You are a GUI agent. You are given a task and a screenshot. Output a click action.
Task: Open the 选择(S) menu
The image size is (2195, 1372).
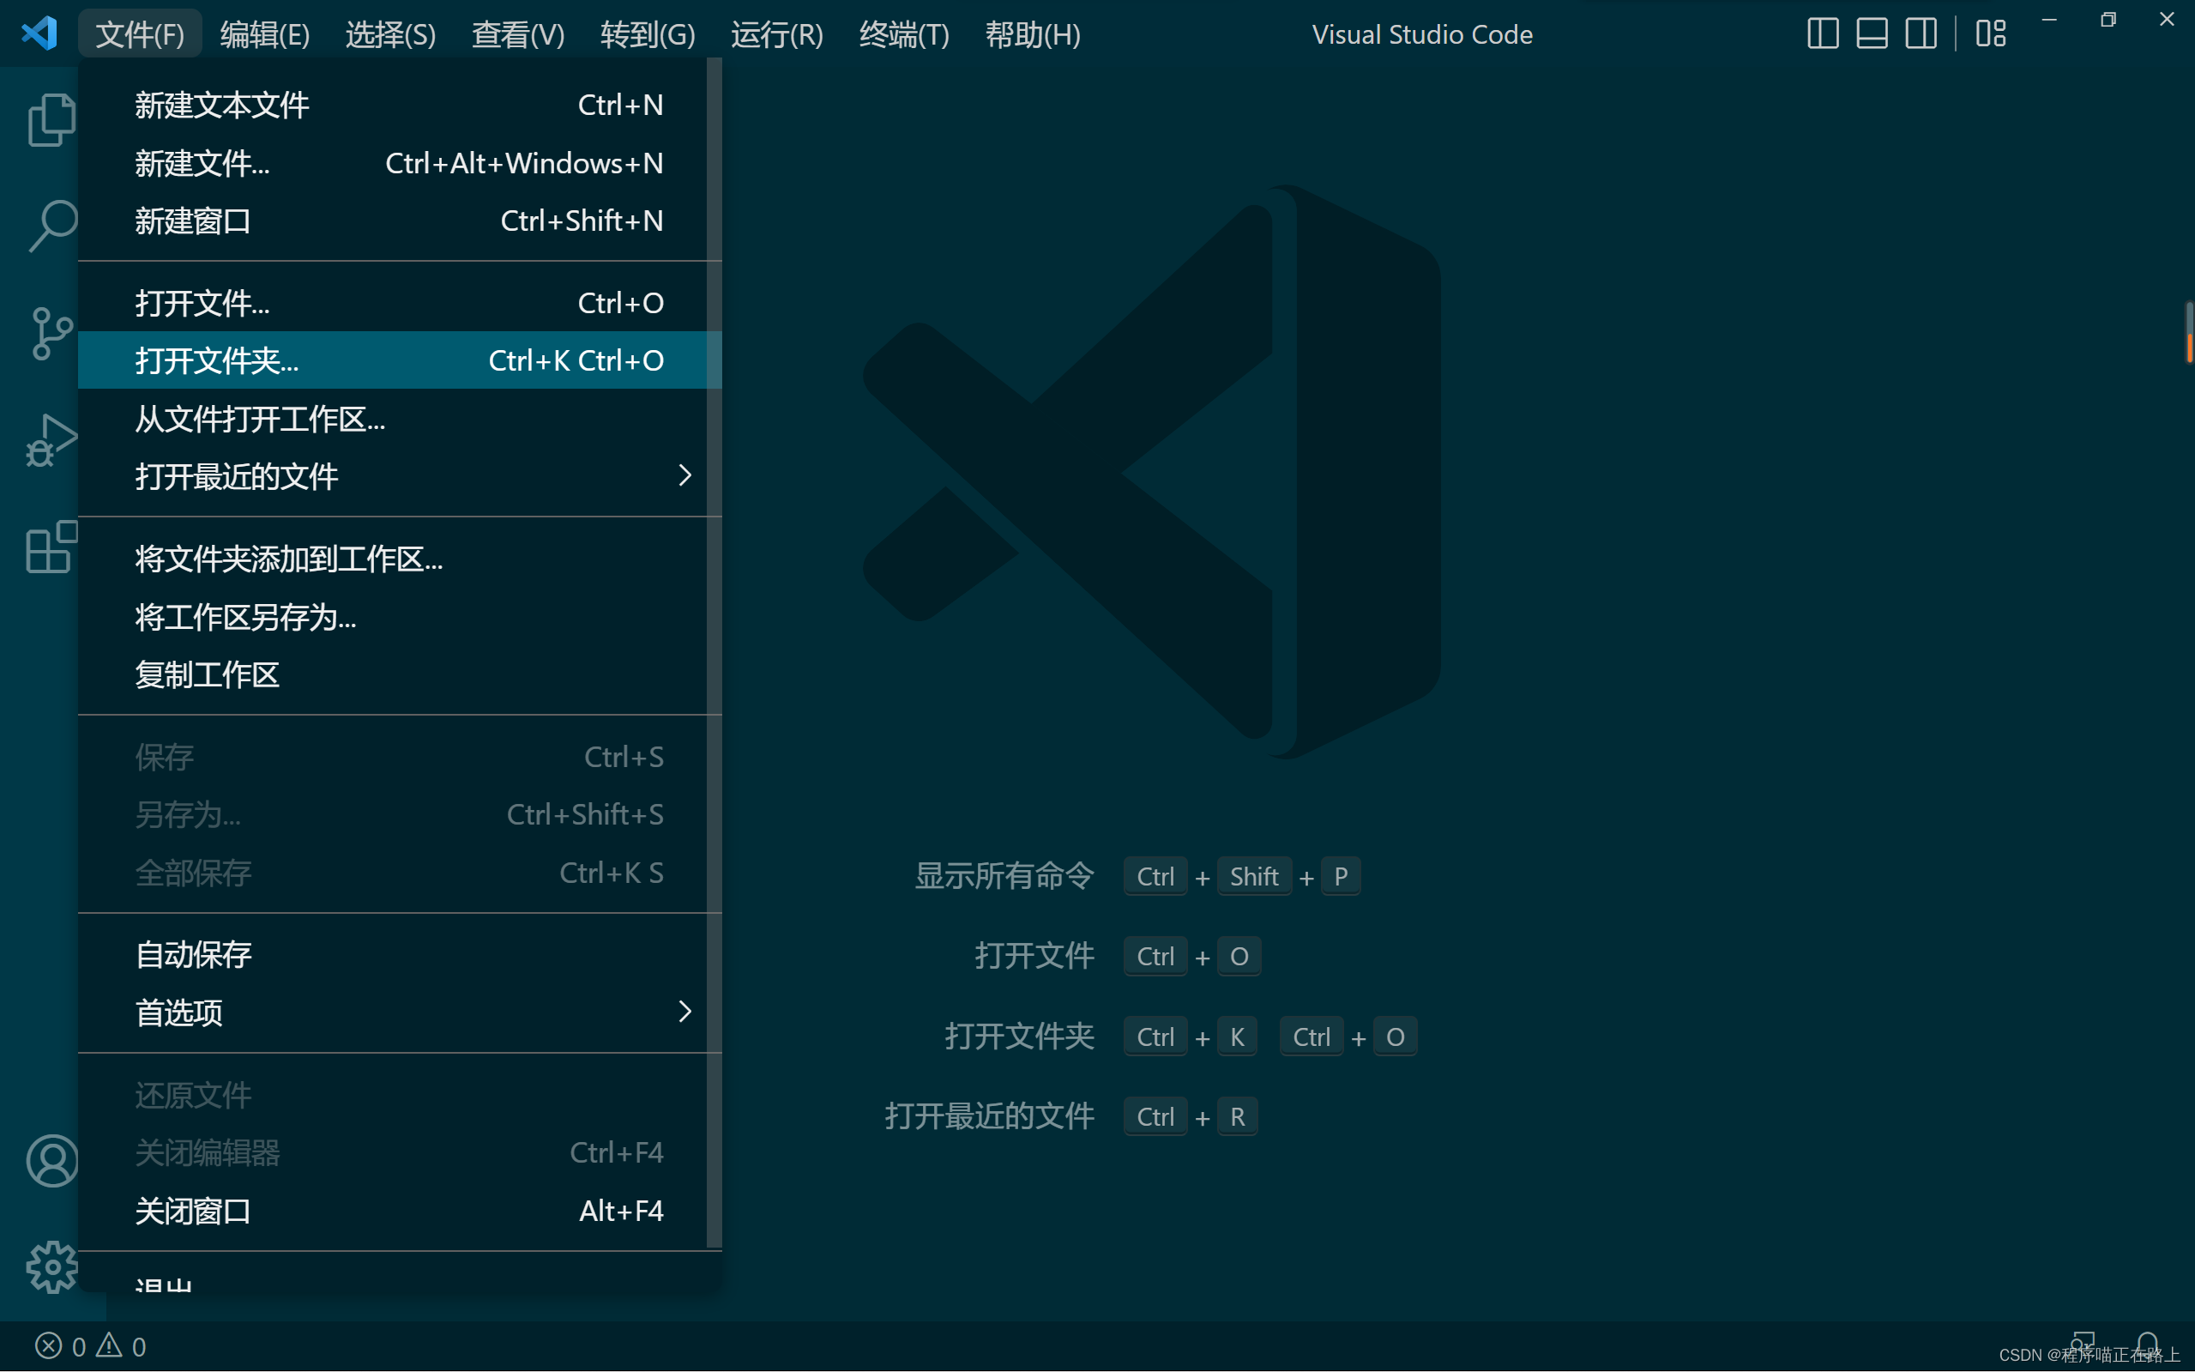[391, 34]
